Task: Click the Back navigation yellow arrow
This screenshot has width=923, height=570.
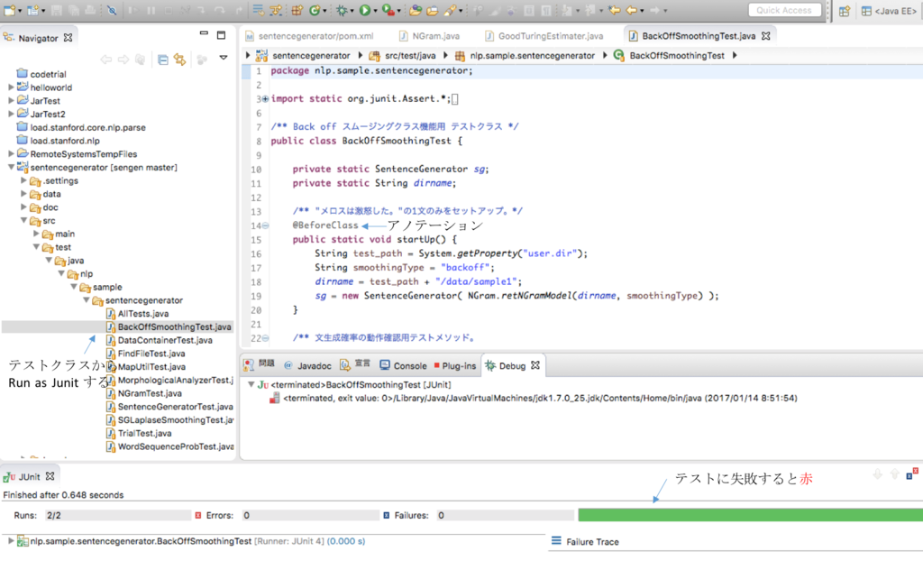Action: 632,10
